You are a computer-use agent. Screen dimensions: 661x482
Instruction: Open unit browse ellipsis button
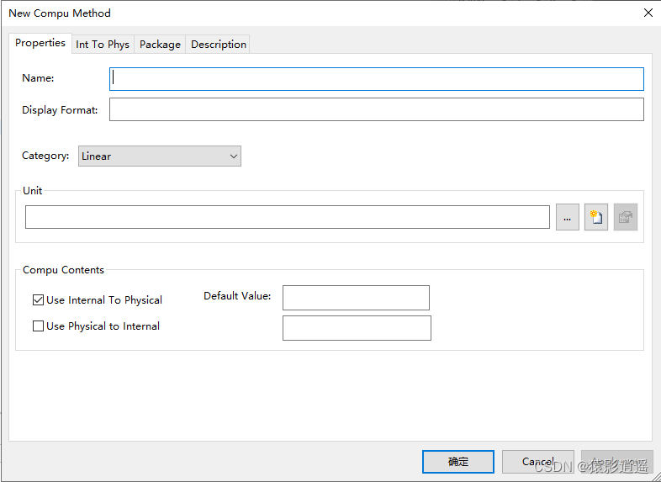pyautogui.click(x=568, y=217)
